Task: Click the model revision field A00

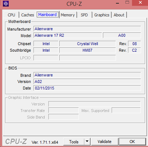Action: tap(122, 35)
